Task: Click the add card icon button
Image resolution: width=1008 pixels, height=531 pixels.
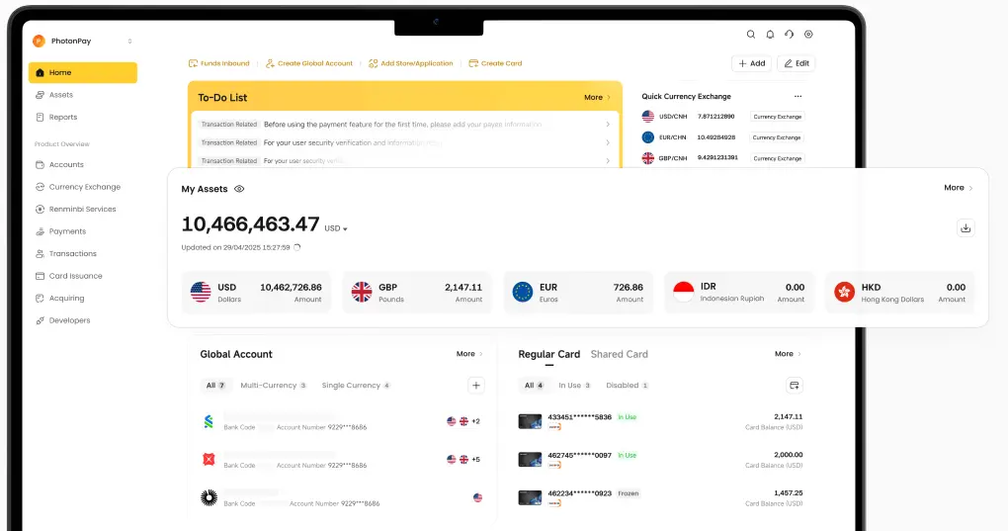Action: tap(794, 386)
